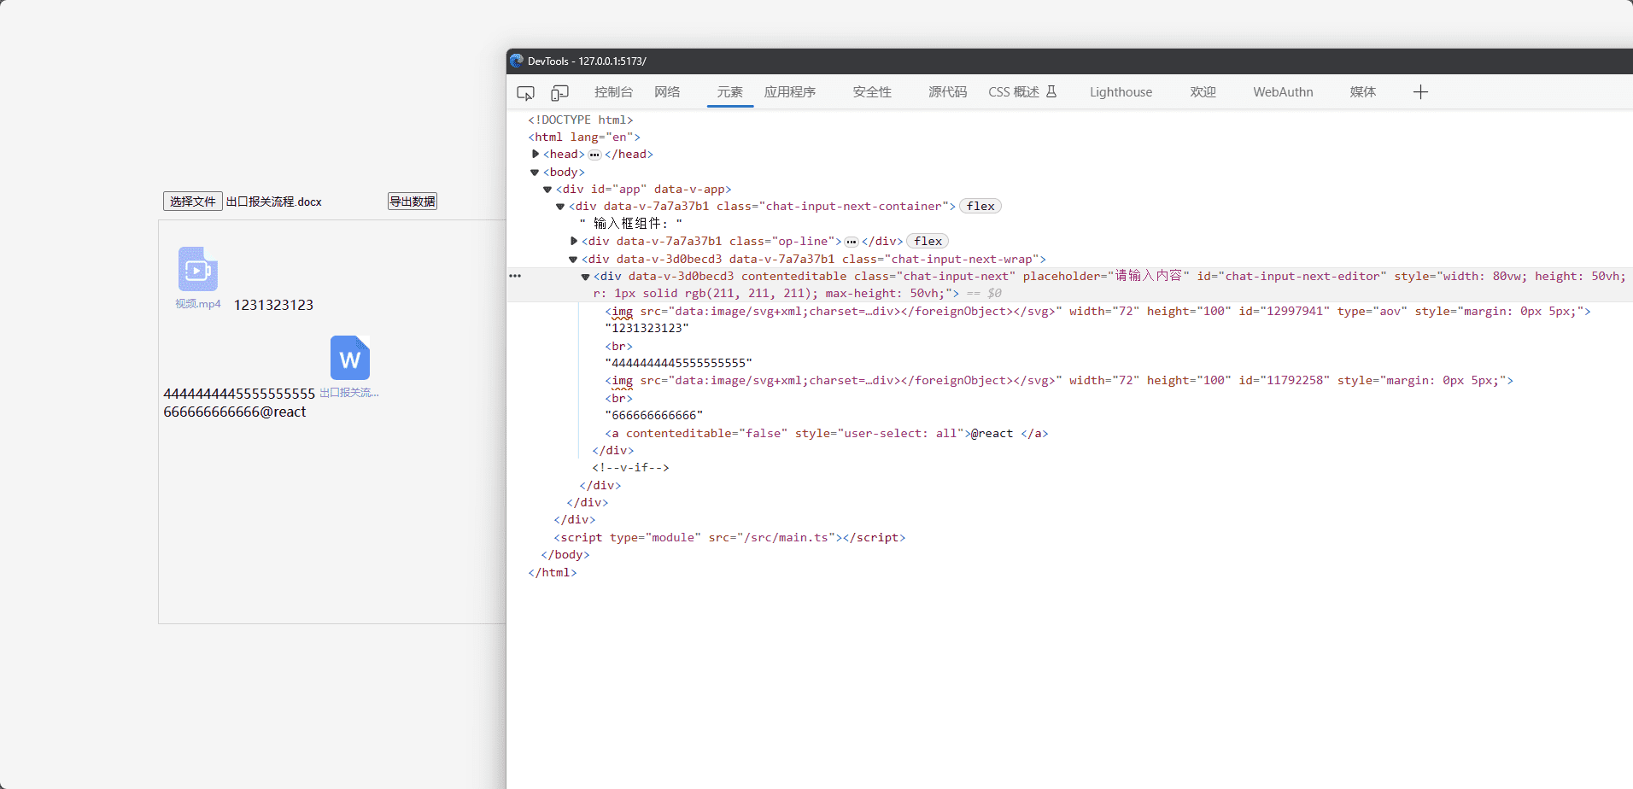Select the script type="module" node
1633x789 pixels.
(x=729, y=537)
